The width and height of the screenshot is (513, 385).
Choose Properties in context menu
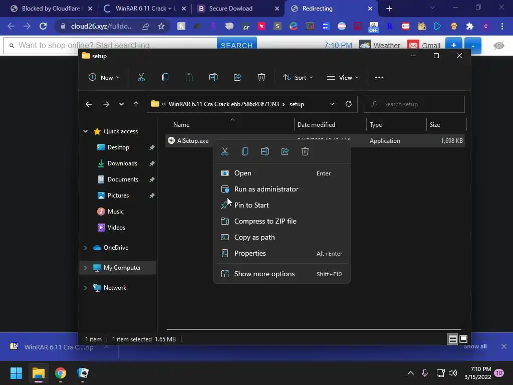pos(282,253)
